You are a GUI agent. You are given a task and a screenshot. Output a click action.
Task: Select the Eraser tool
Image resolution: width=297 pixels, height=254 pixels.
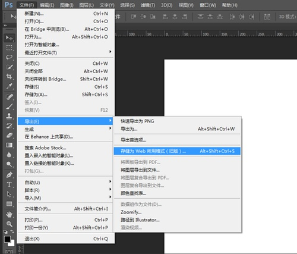9,136
